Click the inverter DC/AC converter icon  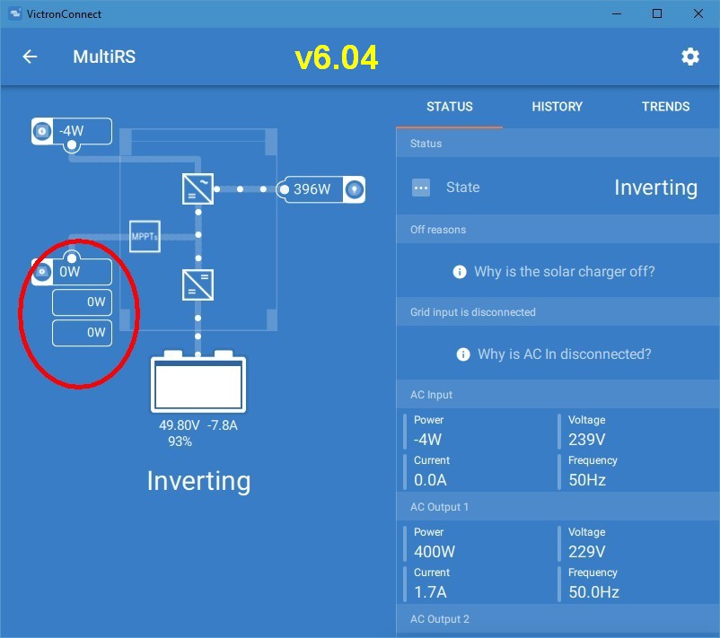pyautogui.click(x=198, y=188)
